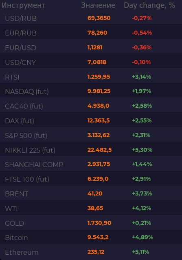Open NASDAQ (fut) instrument
The image size is (182, 260).
[27, 91]
